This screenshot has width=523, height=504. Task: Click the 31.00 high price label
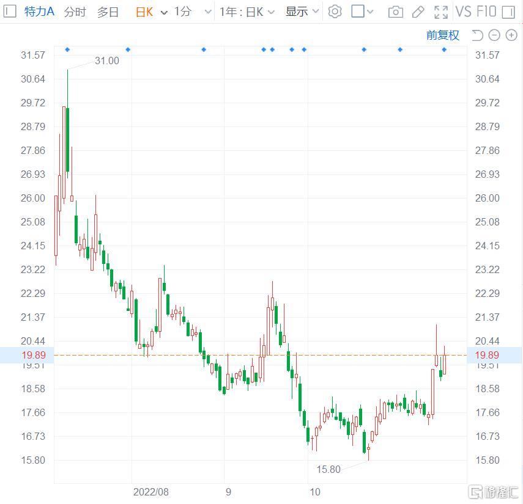(106, 60)
